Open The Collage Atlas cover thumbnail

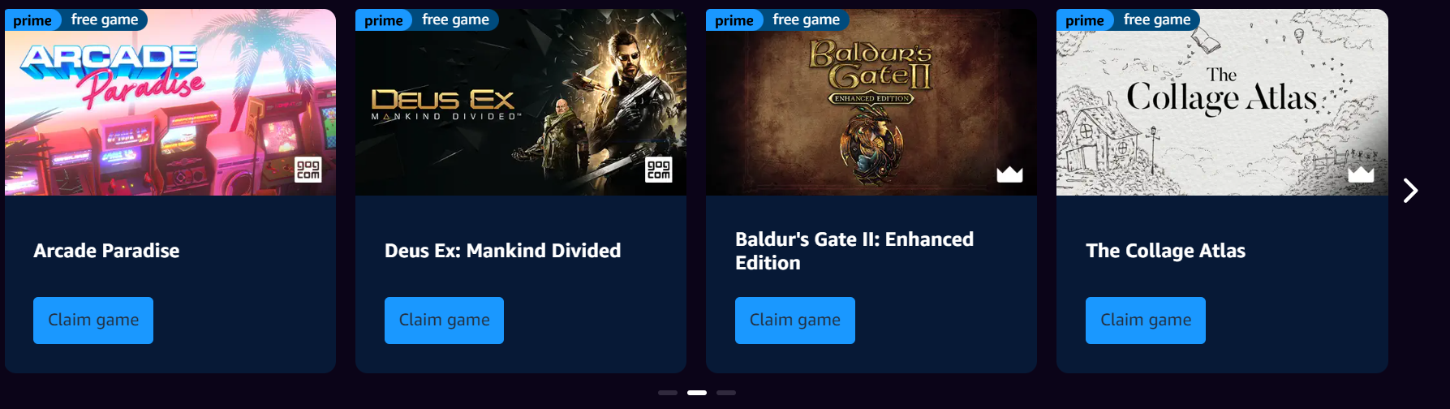1222,102
